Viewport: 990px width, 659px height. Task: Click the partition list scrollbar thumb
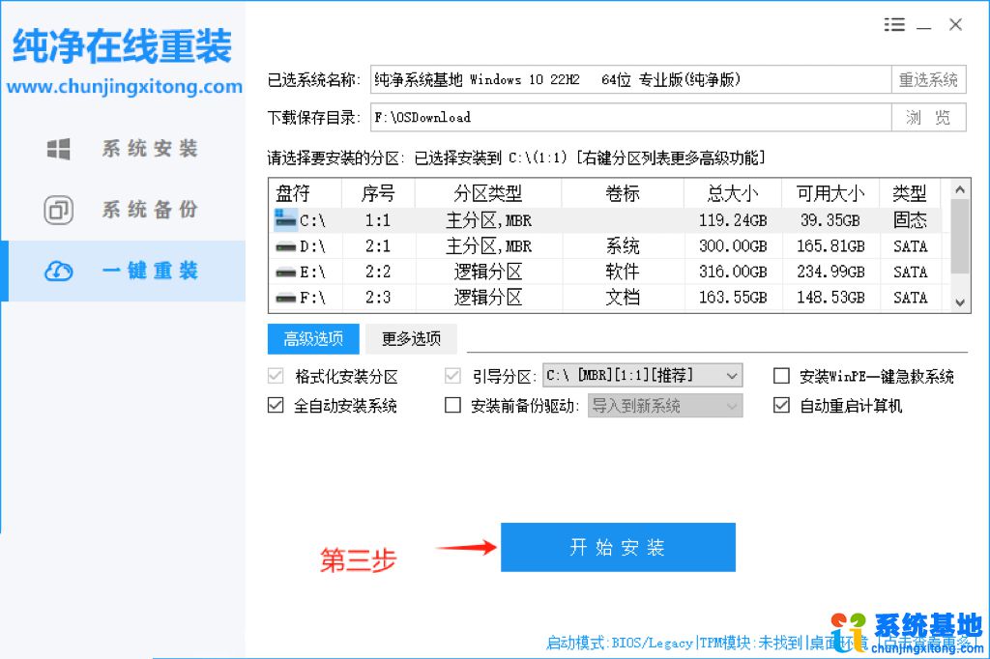pyautogui.click(x=960, y=236)
